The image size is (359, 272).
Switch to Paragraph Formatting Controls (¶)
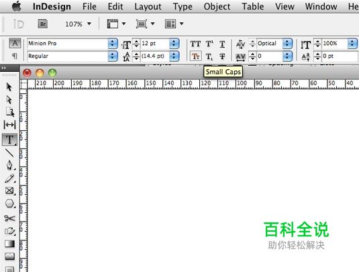tap(15, 56)
